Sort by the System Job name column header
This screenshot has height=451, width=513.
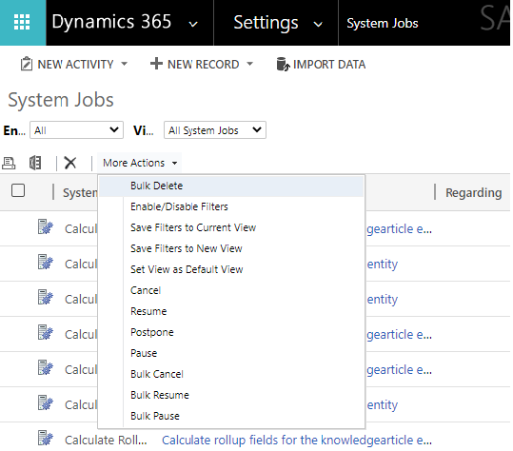pyautogui.click(x=80, y=192)
